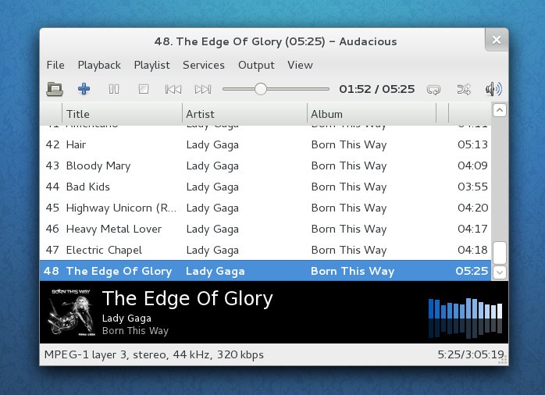The image size is (545, 395).
Task: Click Lady Gaga artist in Hair row
Action: pyautogui.click(x=212, y=145)
